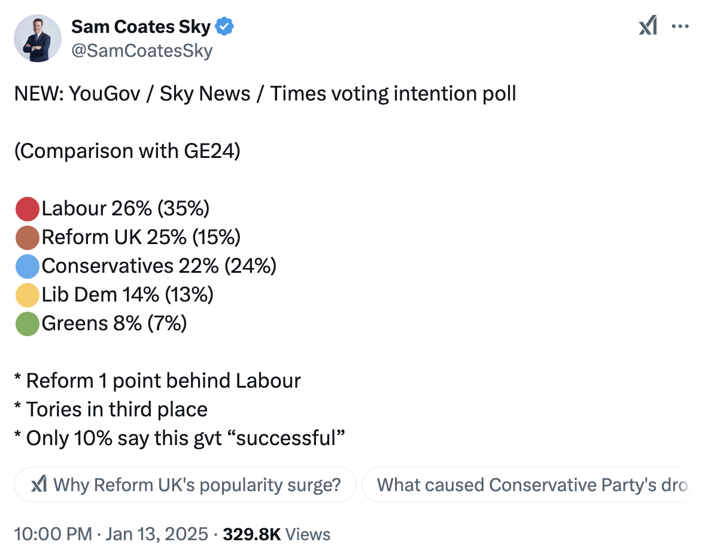
Task: Select the brown circle next to Reform UK
Action: point(26,237)
